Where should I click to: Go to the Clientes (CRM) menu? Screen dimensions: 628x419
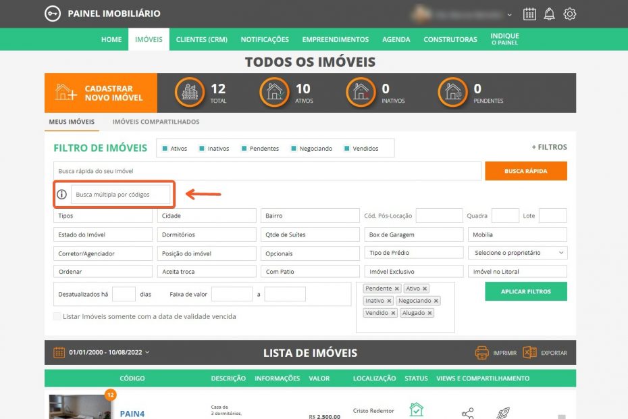[x=201, y=39]
